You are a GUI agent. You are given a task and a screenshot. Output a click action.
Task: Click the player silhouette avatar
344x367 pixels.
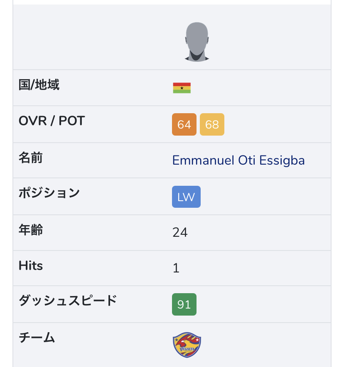196,42
